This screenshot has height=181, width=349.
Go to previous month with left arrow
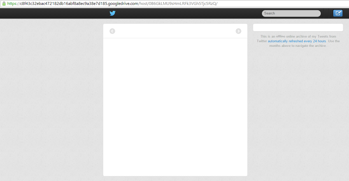(x=112, y=31)
